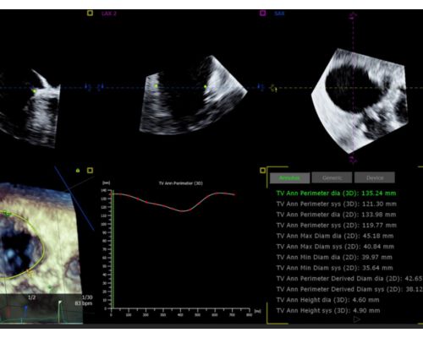
Task: Click the 83 bpm heart rate readout
Action: [x=84, y=303]
